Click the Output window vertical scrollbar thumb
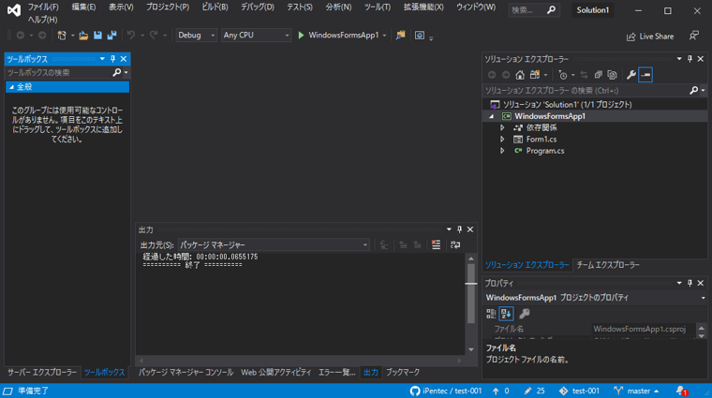 click(x=471, y=293)
